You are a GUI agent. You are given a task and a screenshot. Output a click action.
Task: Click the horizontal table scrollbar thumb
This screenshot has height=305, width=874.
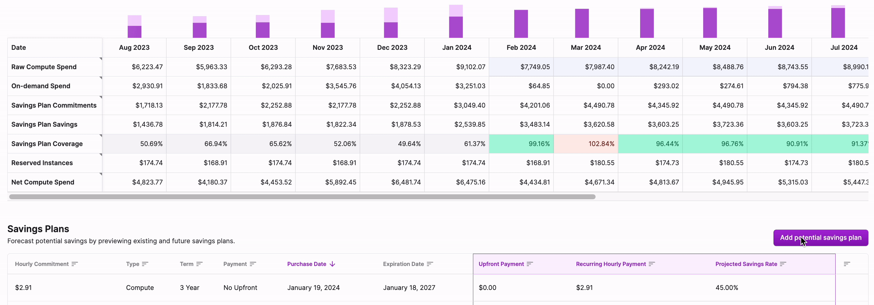[302, 197]
